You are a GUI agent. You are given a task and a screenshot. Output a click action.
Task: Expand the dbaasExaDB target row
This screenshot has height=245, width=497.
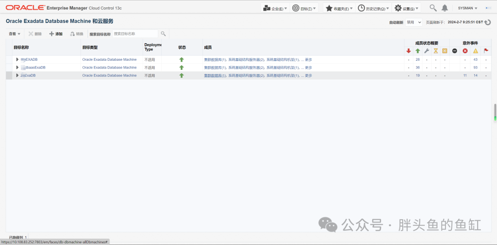pyautogui.click(x=17, y=68)
